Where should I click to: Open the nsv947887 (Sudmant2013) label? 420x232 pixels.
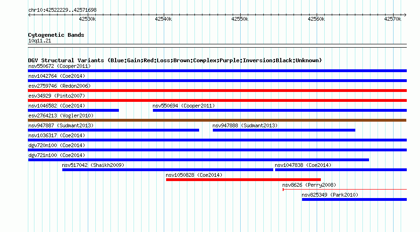tap(61, 125)
